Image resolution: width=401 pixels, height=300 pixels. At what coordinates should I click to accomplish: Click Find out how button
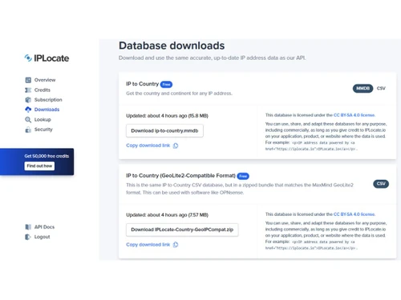tap(39, 166)
